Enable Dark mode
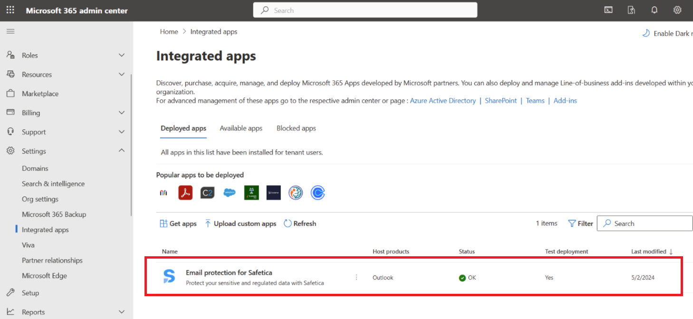 [668, 33]
